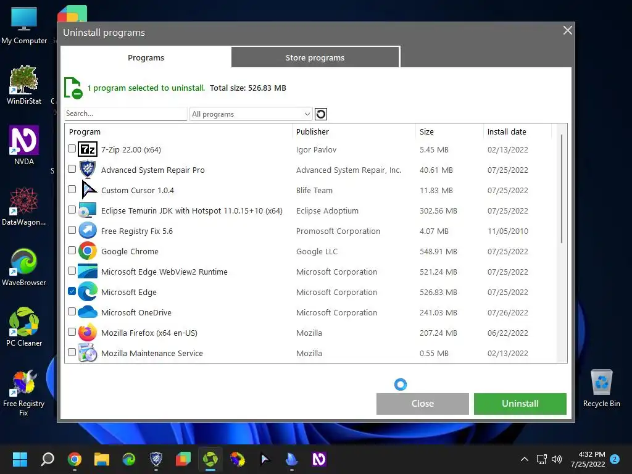Check the Custom Cursor 1.0.4 checkbox
This screenshot has height=474, width=632.
pyautogui.click(x=72, y=189)
